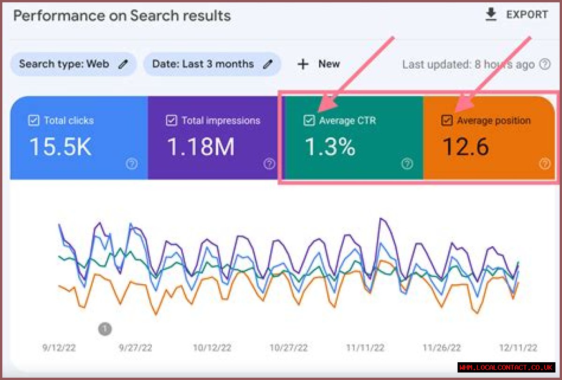Edit the Search type: Web filter pencil
This screenshot has height=380, width=562.
coord(123,65)
